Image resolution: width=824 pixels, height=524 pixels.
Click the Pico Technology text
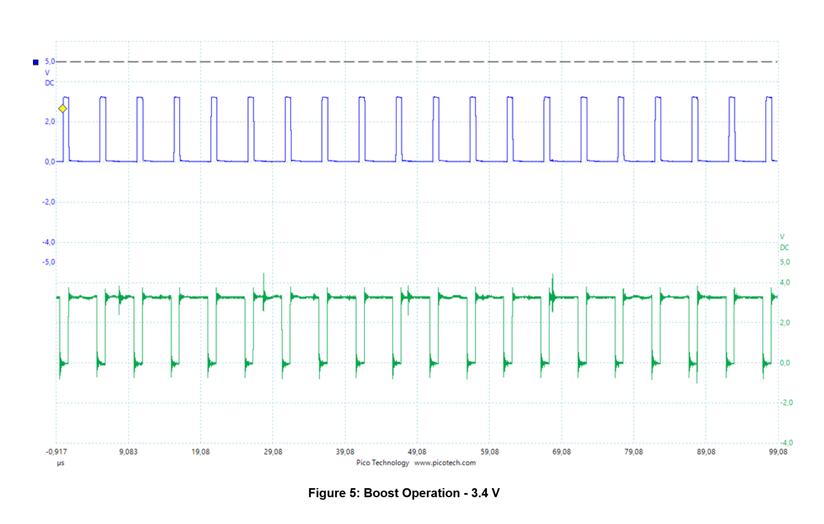(382, 463)
